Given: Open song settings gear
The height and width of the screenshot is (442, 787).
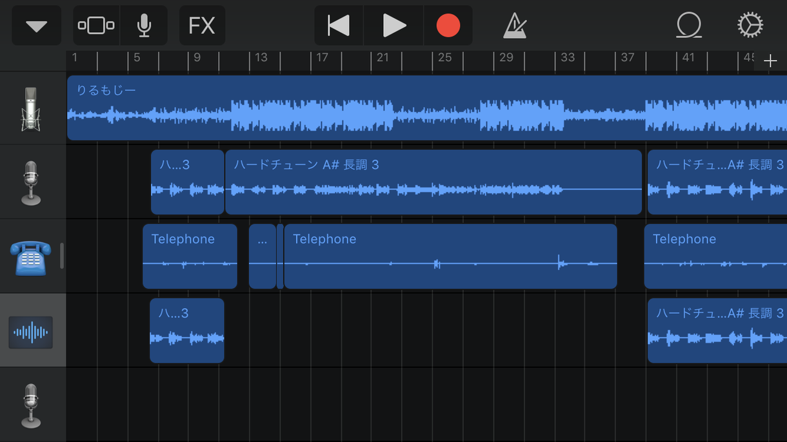Looking at the screenshot, I should pyautogui.click(x=750, y=26).
